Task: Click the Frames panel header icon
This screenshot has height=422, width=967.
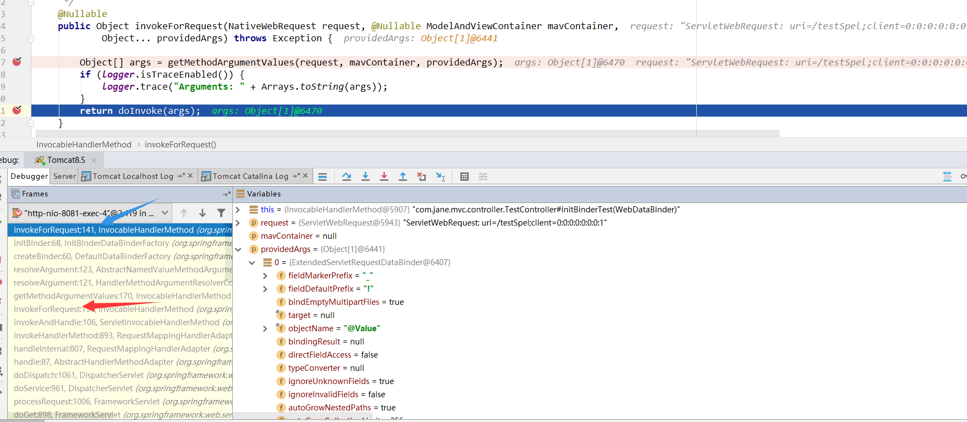Action: coord(15,194)
